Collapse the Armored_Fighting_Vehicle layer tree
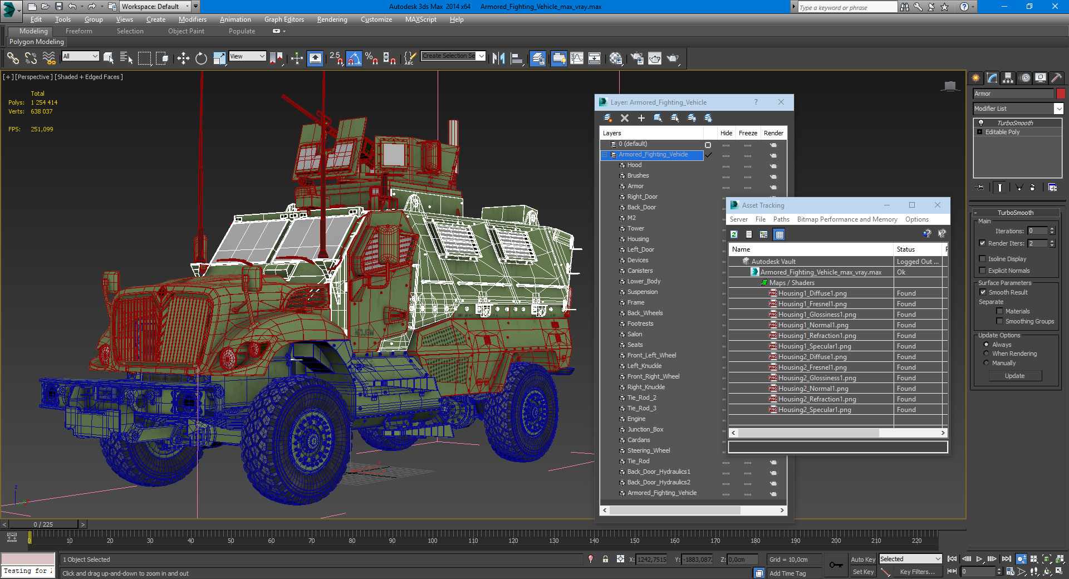The image size is (1069, 579). pyautogui.click(x=605, y=155)
